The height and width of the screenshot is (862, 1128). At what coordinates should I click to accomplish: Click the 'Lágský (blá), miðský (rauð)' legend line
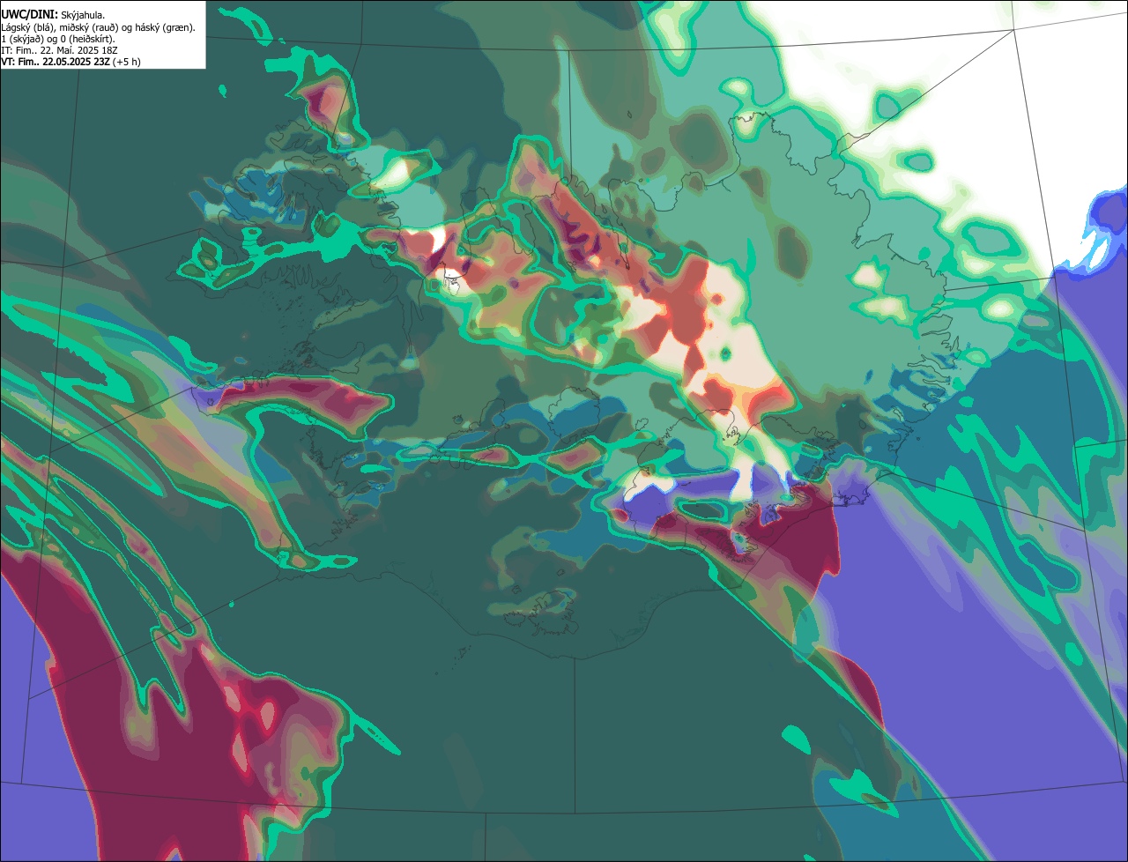coord(98,27)
